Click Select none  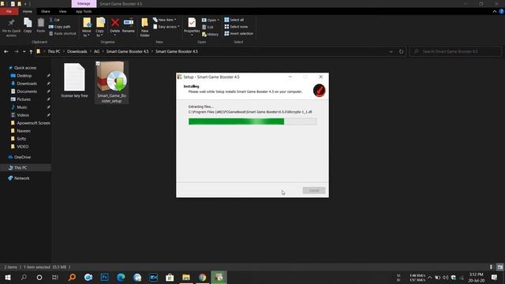click(x=236, y=27)
